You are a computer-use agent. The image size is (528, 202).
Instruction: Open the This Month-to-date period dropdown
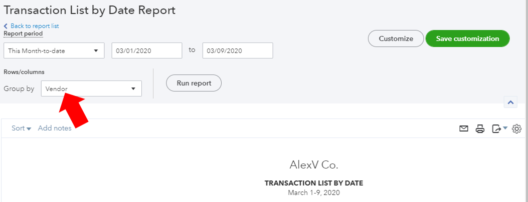[54, 50]
